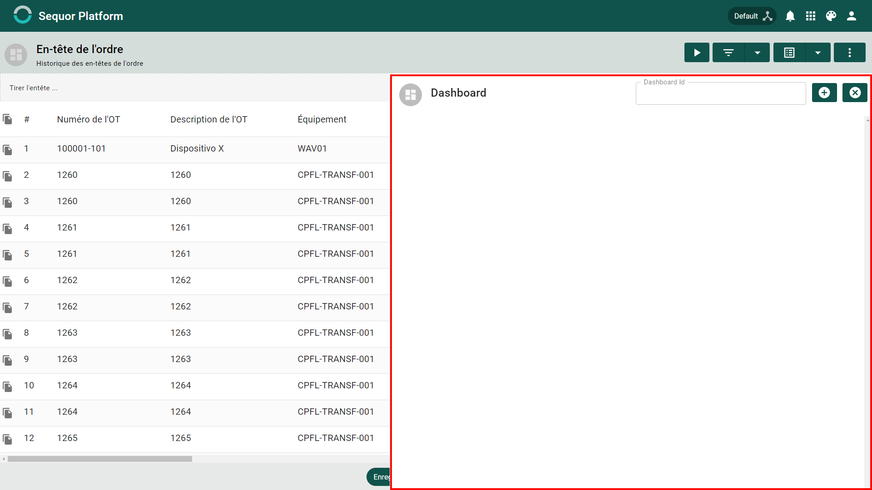This screenshot has height=490, width=872.
Task: Select the WAV01 equipment cell
Action: coord(312,148)
